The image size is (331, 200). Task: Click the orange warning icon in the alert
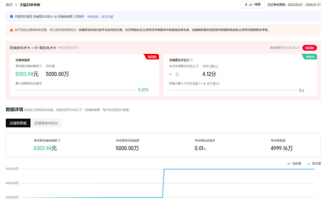click(11, 30)
